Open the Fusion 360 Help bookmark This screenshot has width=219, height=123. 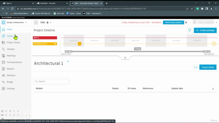tap(41, 13)
